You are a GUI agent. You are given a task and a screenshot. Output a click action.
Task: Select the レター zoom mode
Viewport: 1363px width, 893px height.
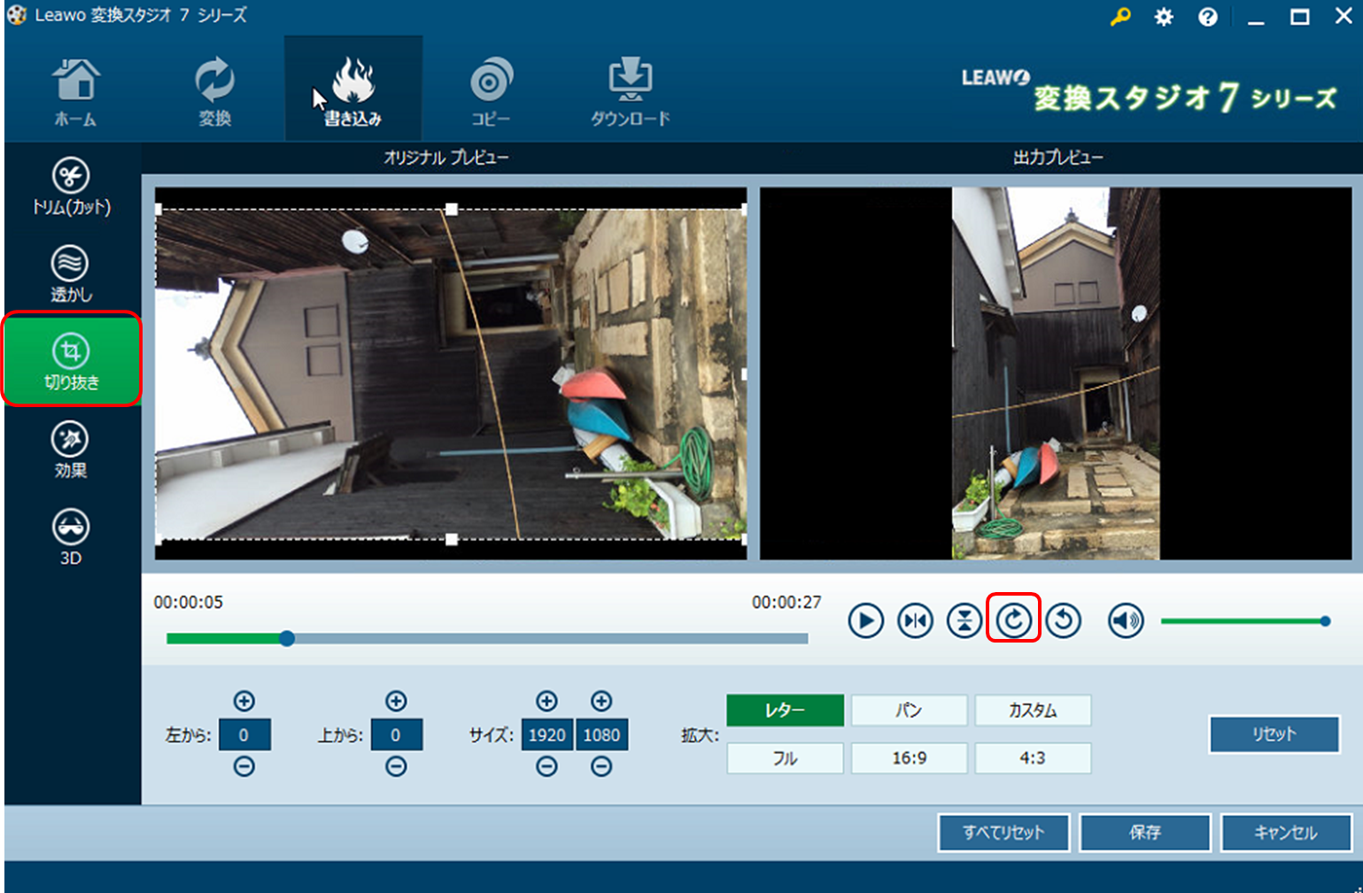[785, 710]
